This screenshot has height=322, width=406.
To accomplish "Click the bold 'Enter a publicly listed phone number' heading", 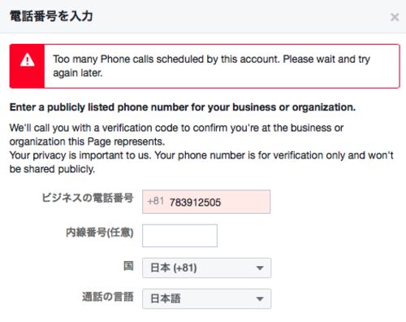I will point(183,107).
